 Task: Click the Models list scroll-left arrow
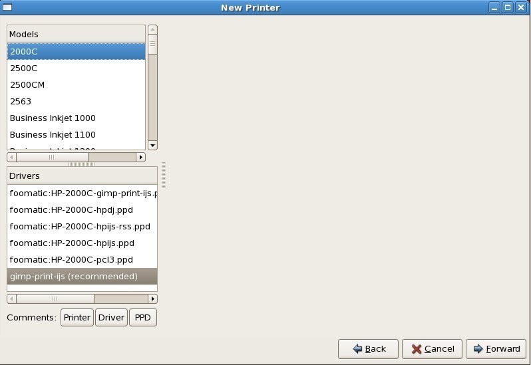11,157
